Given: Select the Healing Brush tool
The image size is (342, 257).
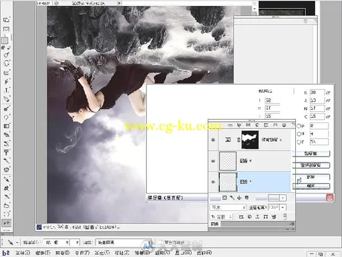Looking at the screenshot, I should 6,169.
